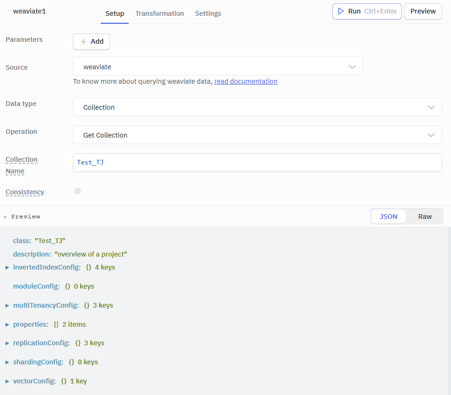Switch preview to Raw view
Image resolution: width=451 pixels, height=395 pixels.
[425, 217]
